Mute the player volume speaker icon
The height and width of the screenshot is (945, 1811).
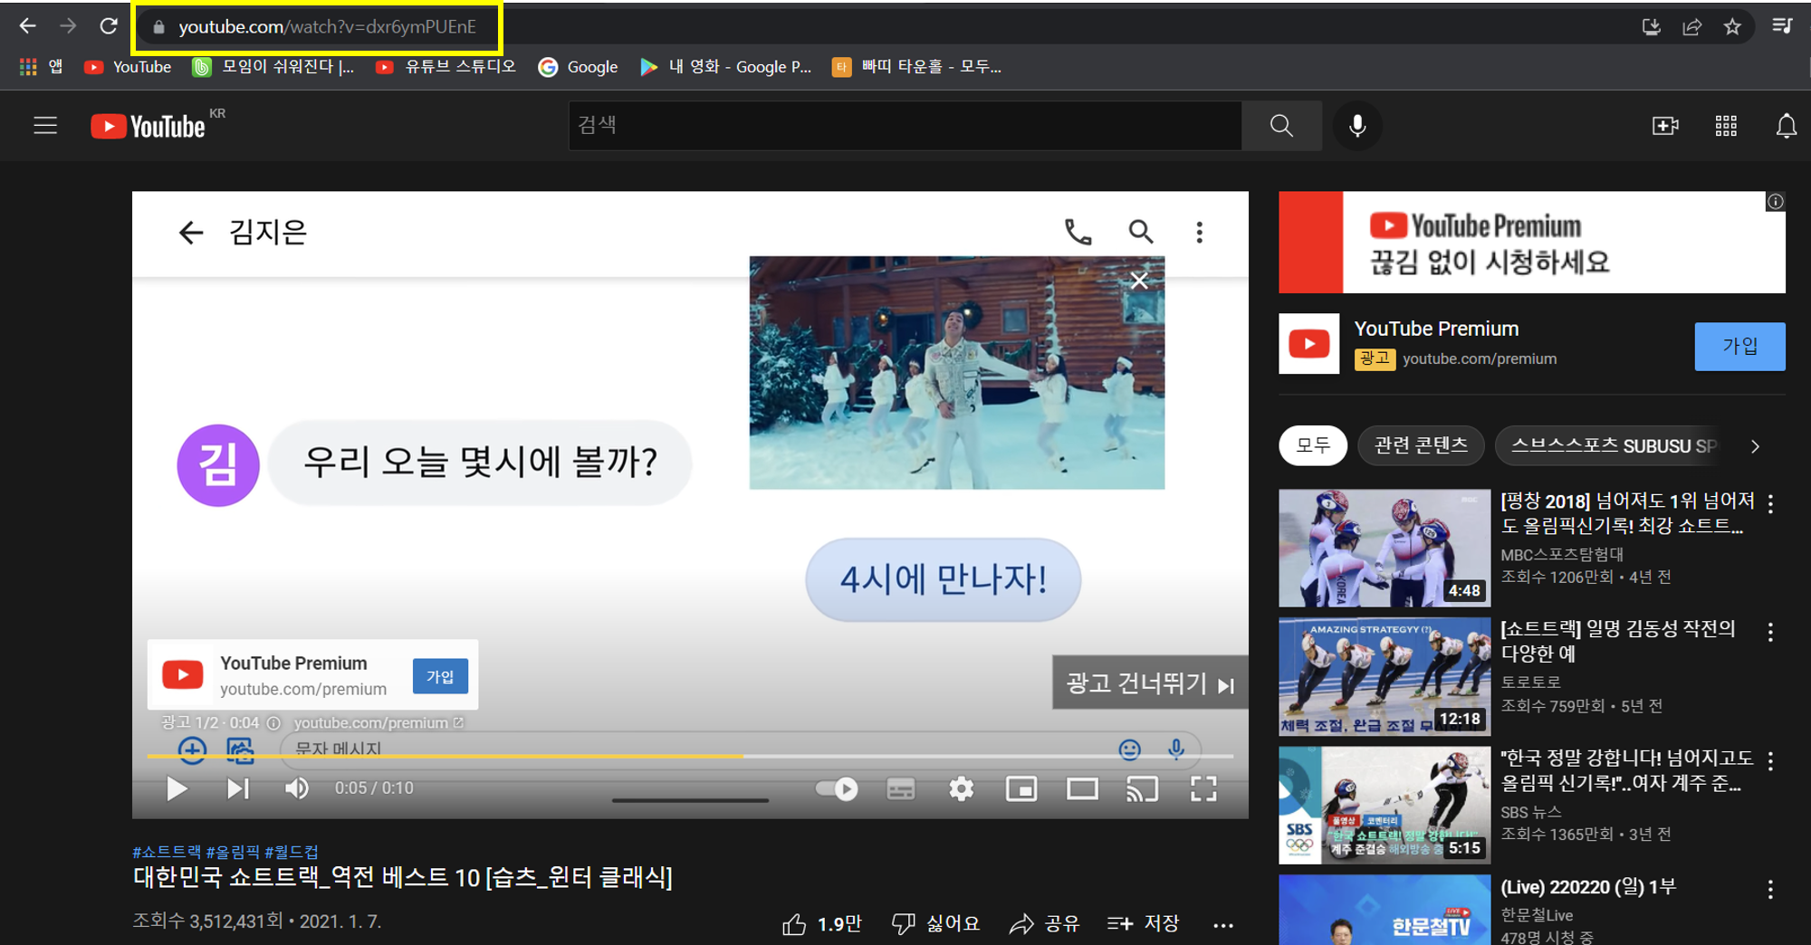[x=297, y=789]
